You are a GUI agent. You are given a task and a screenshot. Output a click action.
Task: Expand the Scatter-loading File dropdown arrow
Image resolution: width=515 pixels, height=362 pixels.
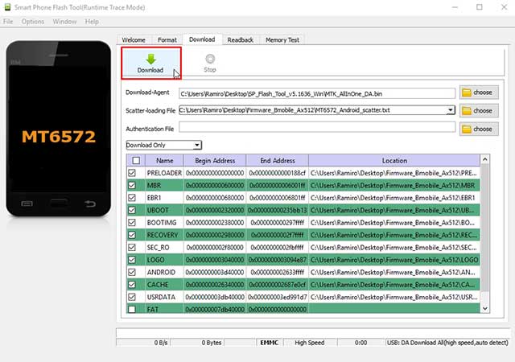click(x=451, y=110)
